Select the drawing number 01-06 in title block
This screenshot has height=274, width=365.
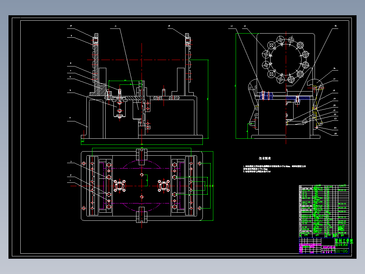click(x=342, y=251)
